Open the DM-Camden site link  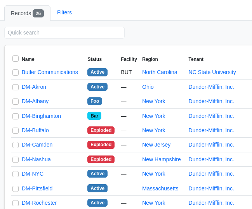(37, 145)
